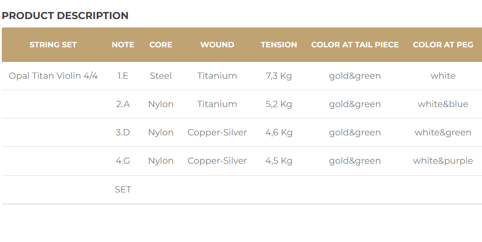
Task: Select the NOTE column header
Action: [123, 45]
